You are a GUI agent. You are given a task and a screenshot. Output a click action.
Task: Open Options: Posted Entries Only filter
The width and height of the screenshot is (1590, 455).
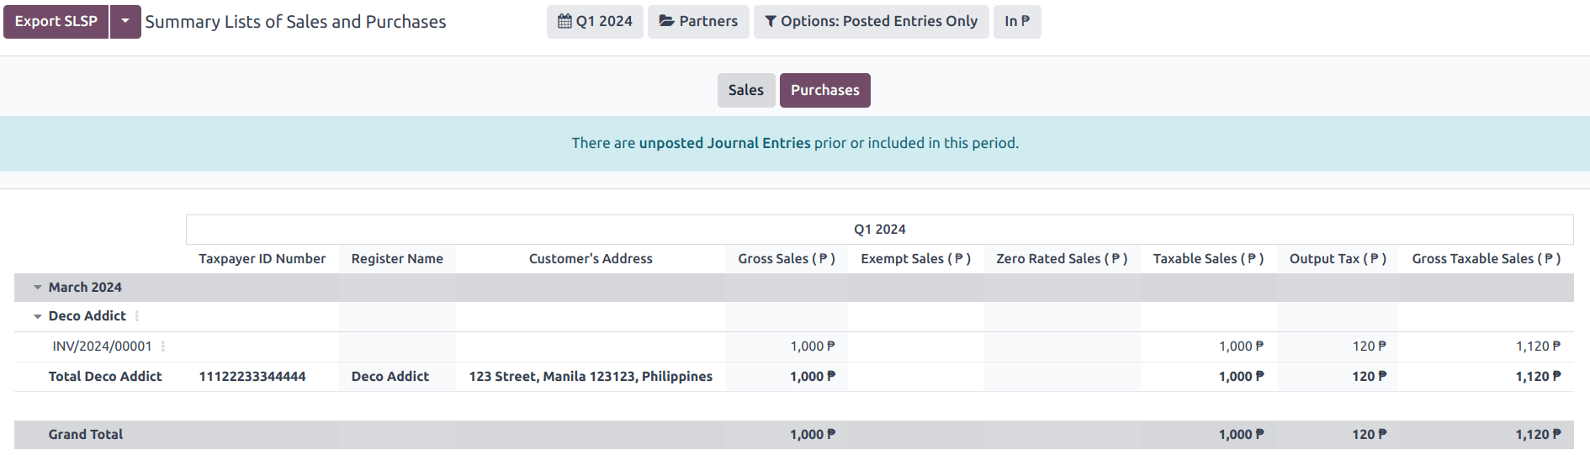(871, 22)
